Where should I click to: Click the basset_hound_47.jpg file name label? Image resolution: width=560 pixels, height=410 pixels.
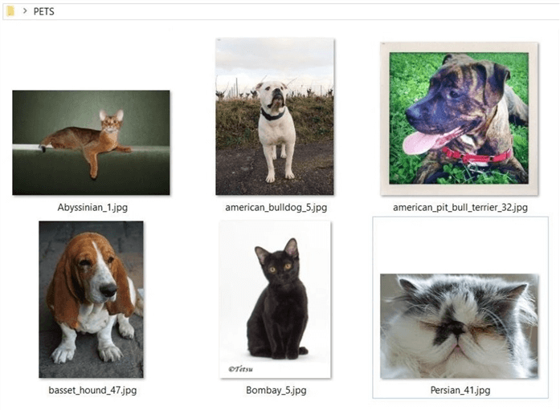[x=92, y=390]
